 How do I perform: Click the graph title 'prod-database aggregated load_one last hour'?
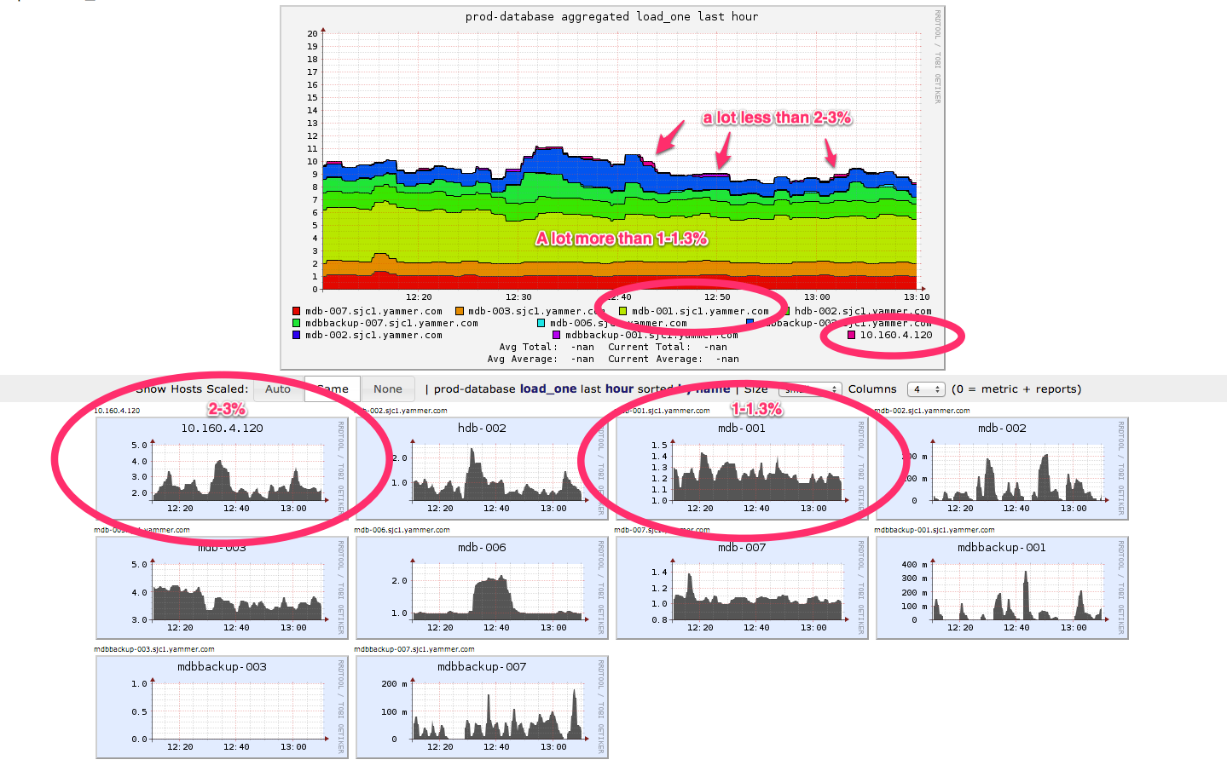point(611,16)
